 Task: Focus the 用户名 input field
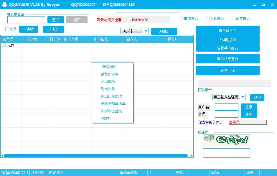click(x=227, y=107)
